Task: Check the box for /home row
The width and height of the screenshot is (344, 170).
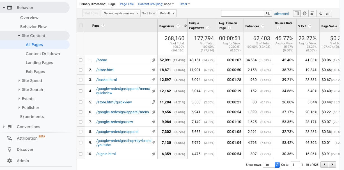Action: point(81,60)
